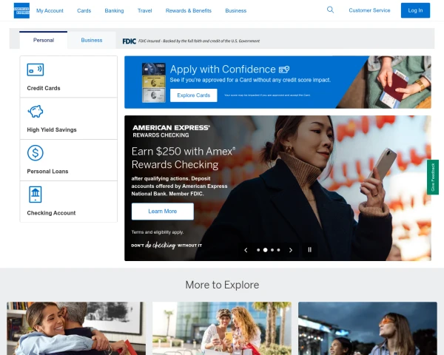
Task: Click the Apply with Confidence heading
Action: click(x=223, y=70)
